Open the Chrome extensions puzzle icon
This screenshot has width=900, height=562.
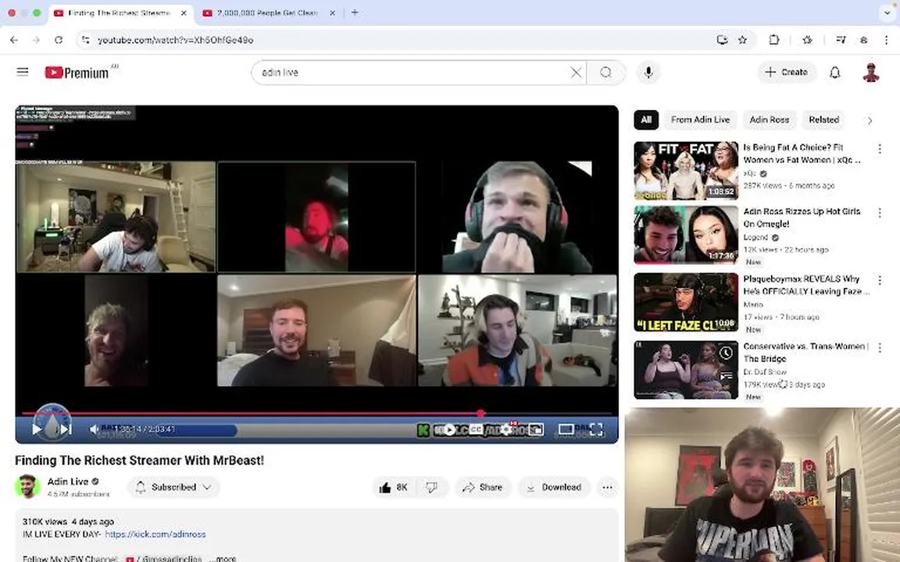coord(773,40)
